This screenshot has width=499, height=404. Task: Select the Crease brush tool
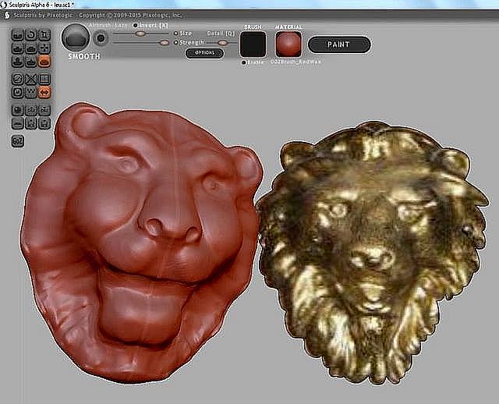click(18, 35)
